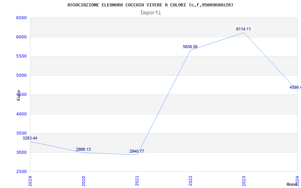Click the 6000 y-axis tick label

21,37
